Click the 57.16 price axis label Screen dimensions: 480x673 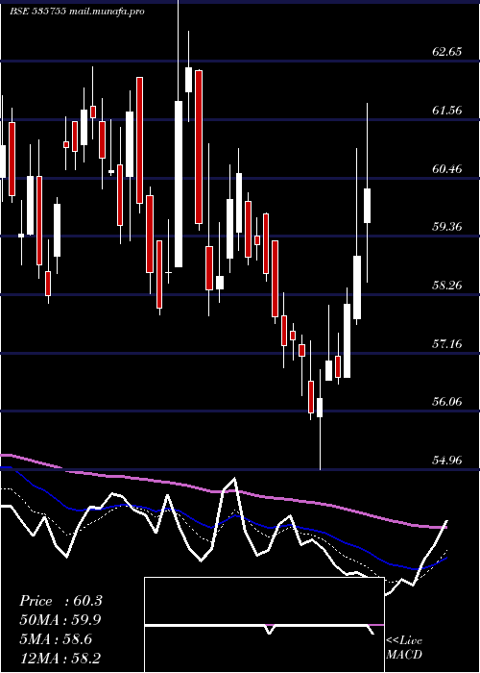tap(447, 343)
